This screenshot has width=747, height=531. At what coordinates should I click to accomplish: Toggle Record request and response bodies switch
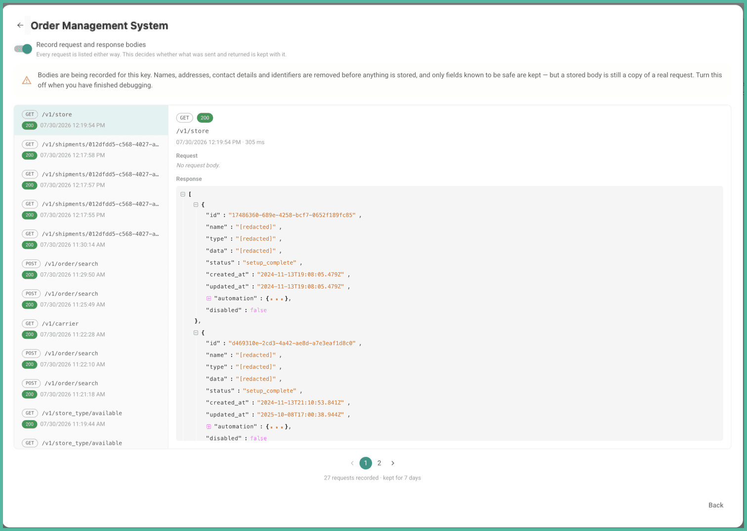(23, 49)
